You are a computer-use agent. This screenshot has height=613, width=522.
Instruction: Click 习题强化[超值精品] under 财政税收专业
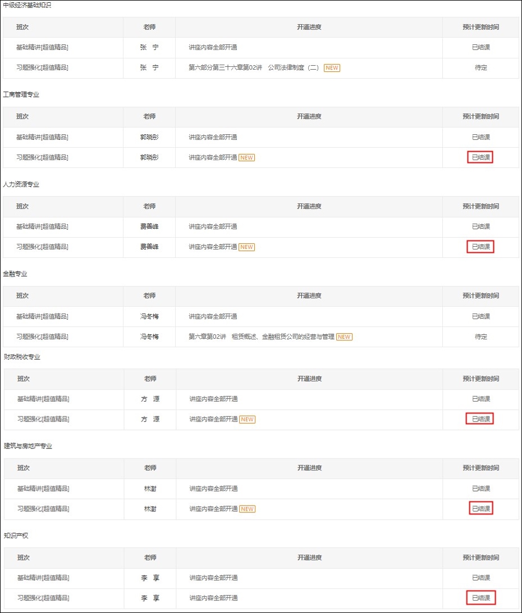tap(44, 419)
